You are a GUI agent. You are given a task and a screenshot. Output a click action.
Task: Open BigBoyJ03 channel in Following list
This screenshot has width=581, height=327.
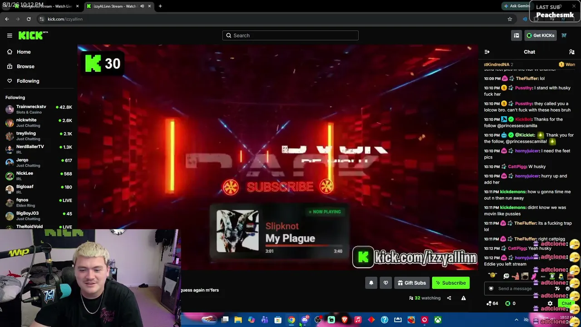point(39,216)
